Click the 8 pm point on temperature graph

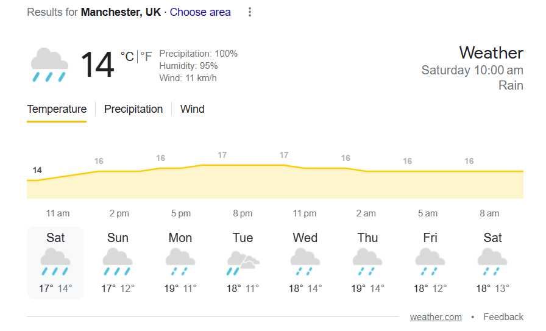tap(243, 165)
